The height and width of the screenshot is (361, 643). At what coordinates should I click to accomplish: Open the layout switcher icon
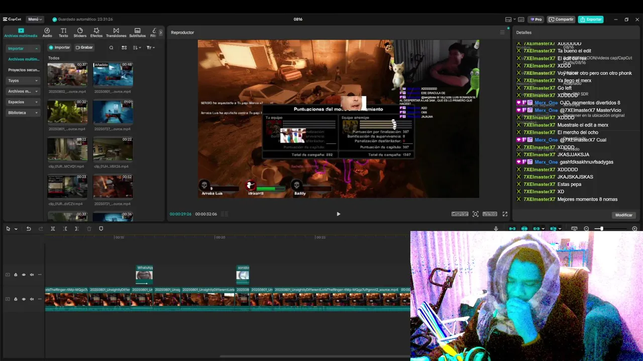click(x=510, y=20)
